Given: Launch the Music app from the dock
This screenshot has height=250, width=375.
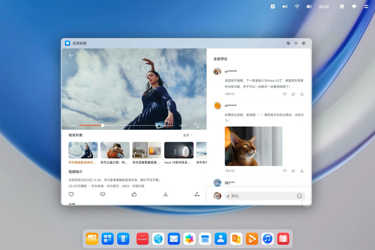Looking at the screenshot, I should [x=268, y=239].
